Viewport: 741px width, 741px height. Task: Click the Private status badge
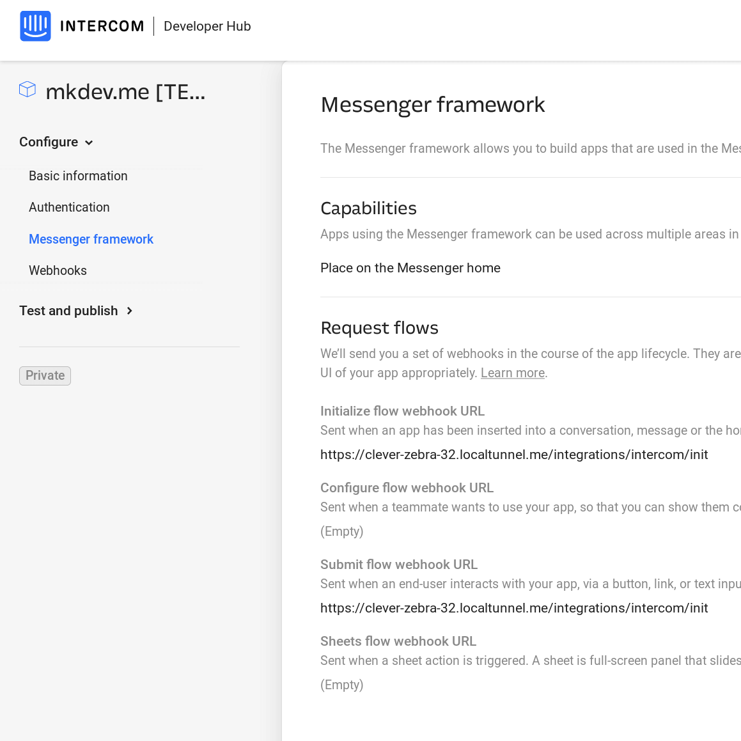[x=45, y=376]
